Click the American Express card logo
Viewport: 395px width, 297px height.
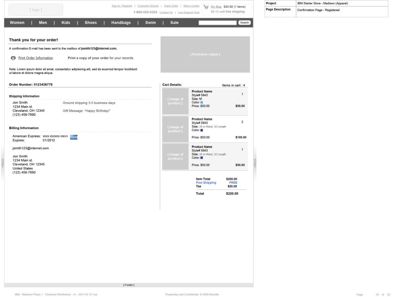[x=74, y=137]
